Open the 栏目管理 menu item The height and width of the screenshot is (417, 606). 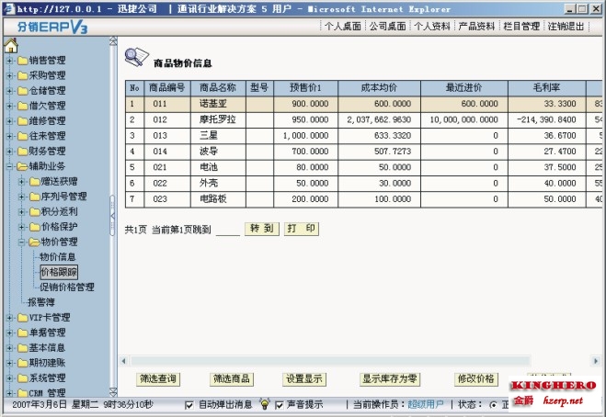point(521,27)
